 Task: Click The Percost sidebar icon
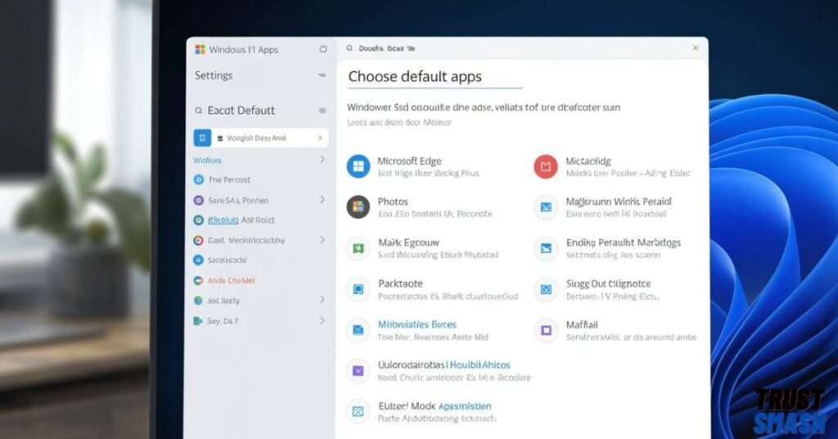198,179
